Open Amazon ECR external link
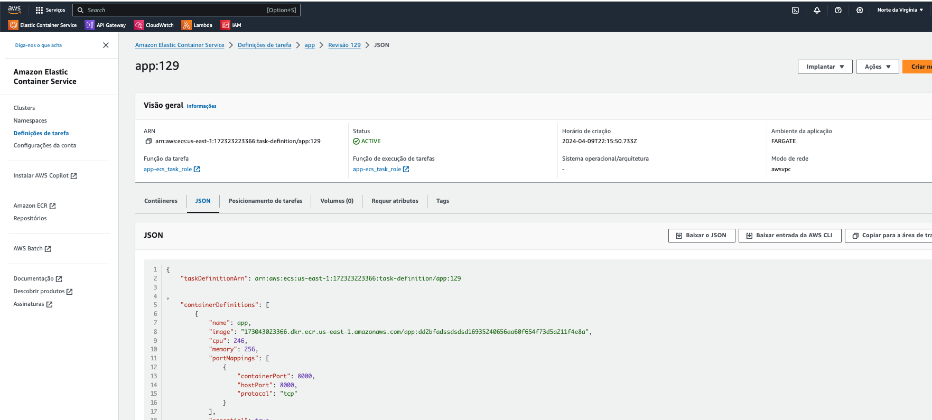The image size is (932, 420). tap(34, 206)
